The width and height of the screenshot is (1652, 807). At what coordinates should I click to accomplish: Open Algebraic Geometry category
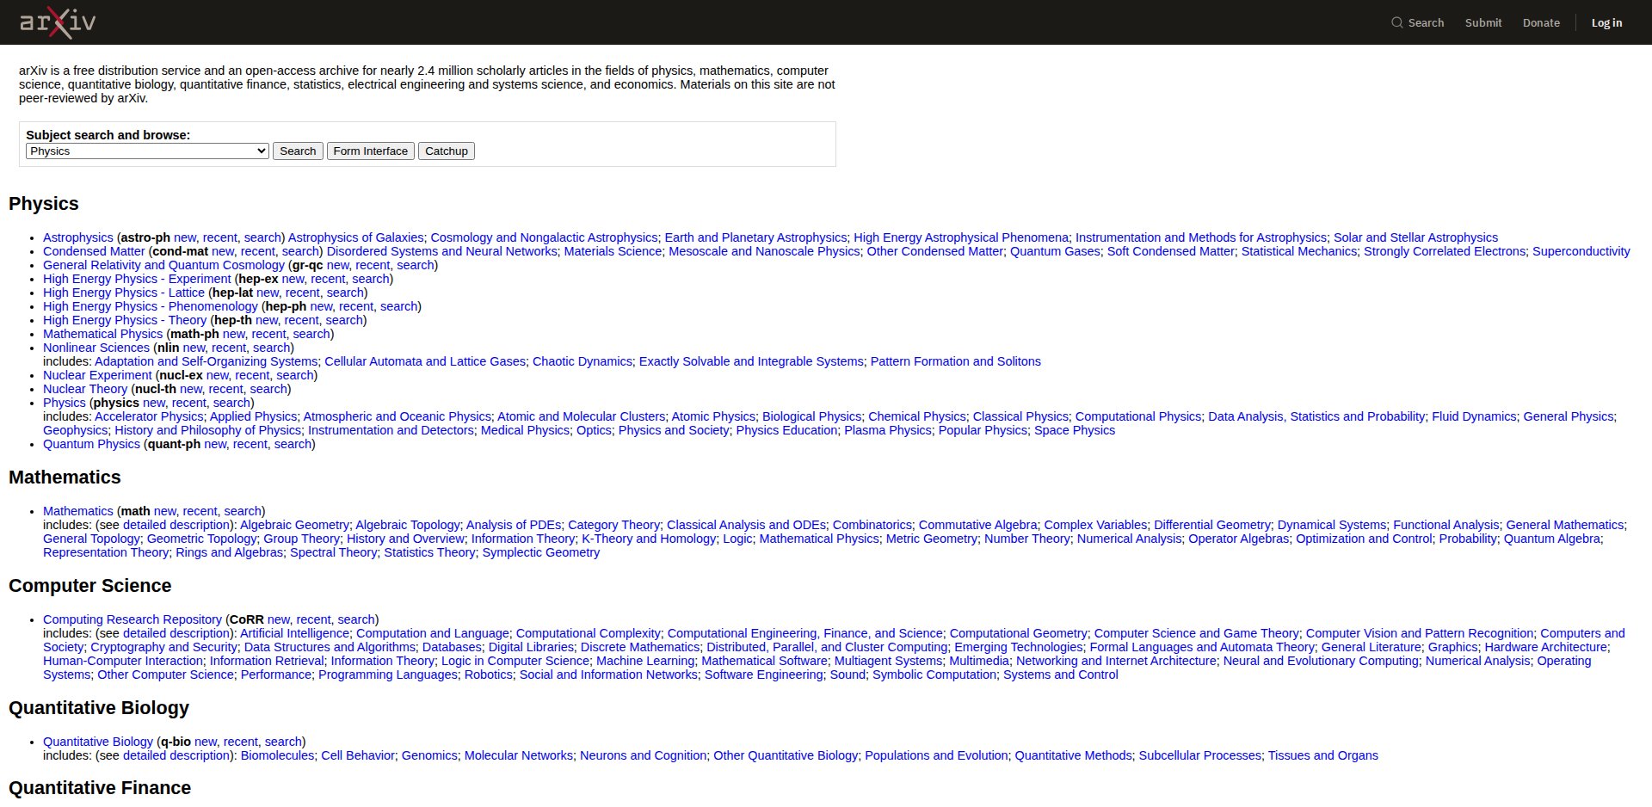(294, 525)
